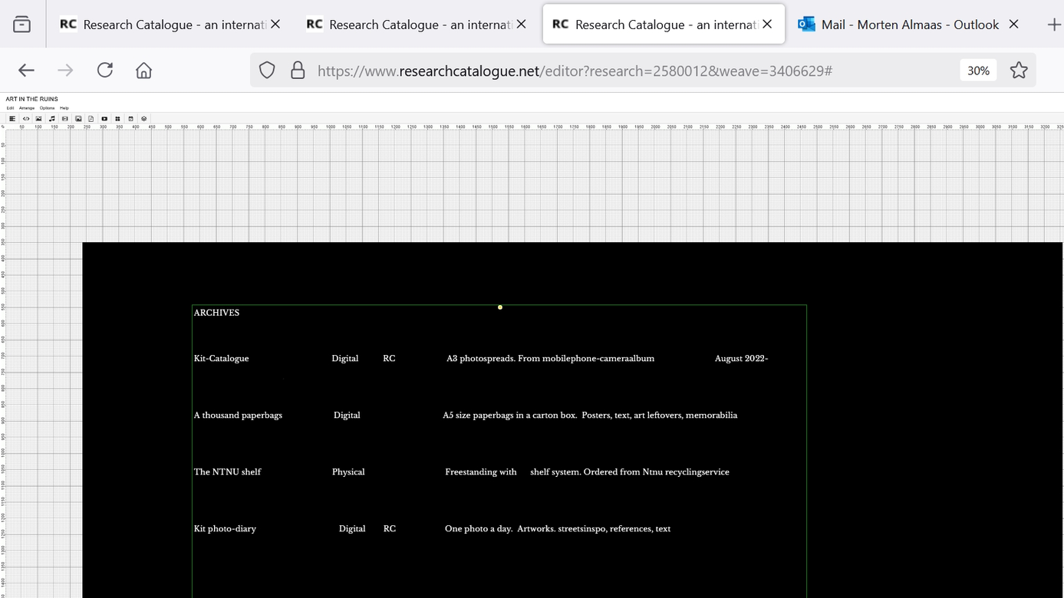Open a new browser tab with plus button
The image size is (1064, 598).
coord(1053,25)
